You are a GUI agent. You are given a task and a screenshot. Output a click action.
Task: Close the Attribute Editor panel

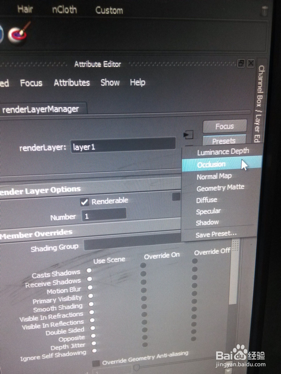click(251, 63)
